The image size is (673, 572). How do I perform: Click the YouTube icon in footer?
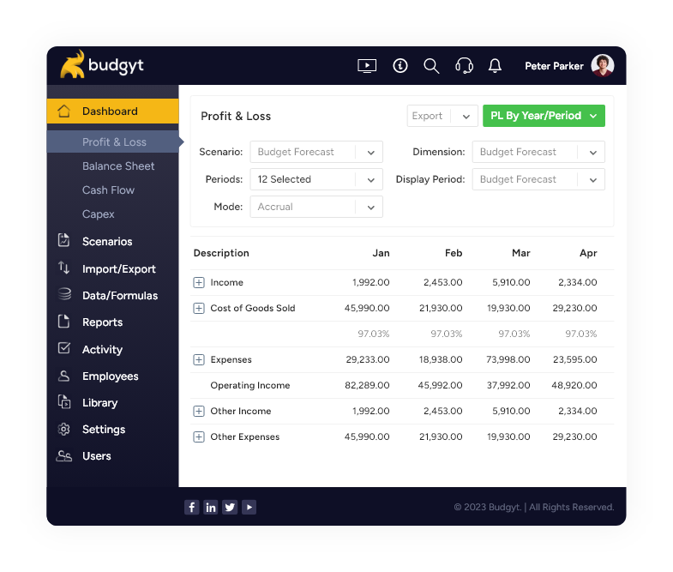[249, 507]
